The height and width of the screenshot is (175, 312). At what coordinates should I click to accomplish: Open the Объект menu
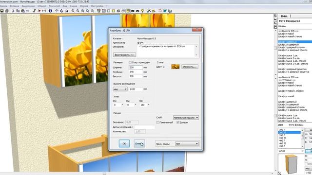[42, 6]
